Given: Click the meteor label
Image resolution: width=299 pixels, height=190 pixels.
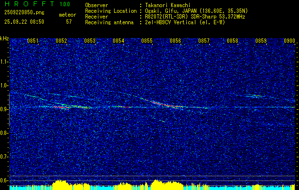Looking at the screenshot, I should (x=68, y=15).
